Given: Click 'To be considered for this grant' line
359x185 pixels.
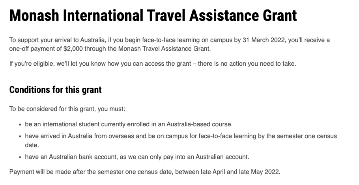Looking at the screenshot, I should [67, 109].
